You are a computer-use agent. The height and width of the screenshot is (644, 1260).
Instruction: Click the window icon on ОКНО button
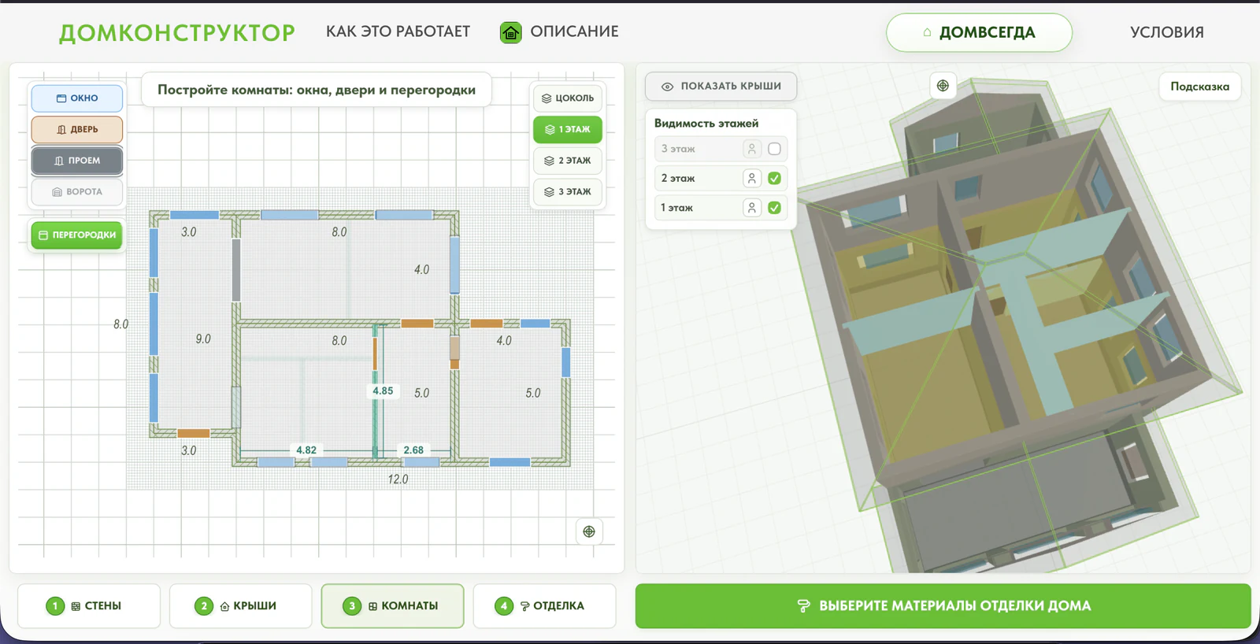click(x=61, y=98)
